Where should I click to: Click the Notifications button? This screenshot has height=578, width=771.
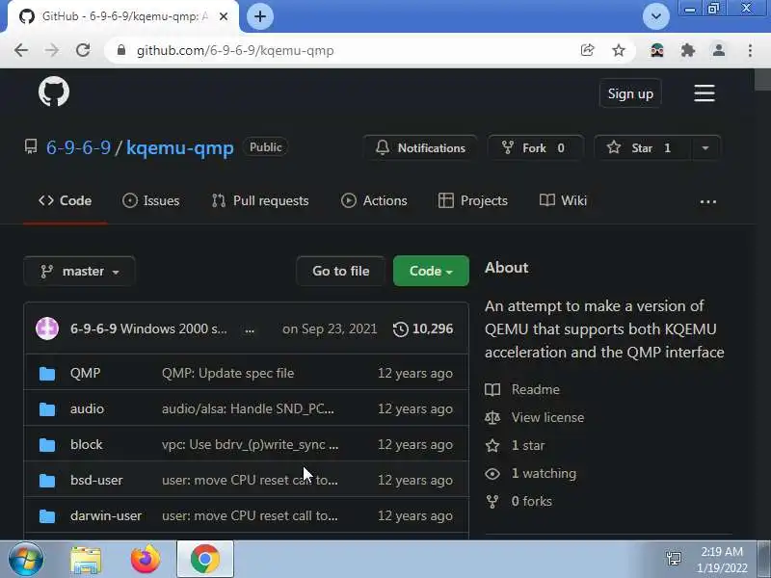click(420, 148)
